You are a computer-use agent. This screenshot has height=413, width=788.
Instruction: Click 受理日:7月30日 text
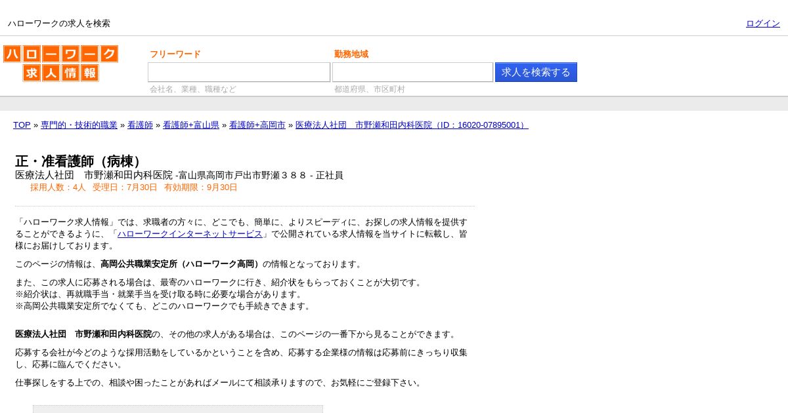coord(125,187)
